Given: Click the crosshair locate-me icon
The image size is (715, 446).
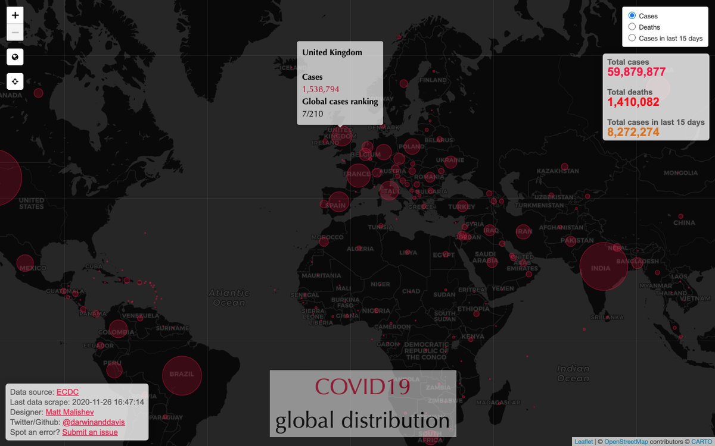Looking at the screenshot, I should tap(15, 81).
